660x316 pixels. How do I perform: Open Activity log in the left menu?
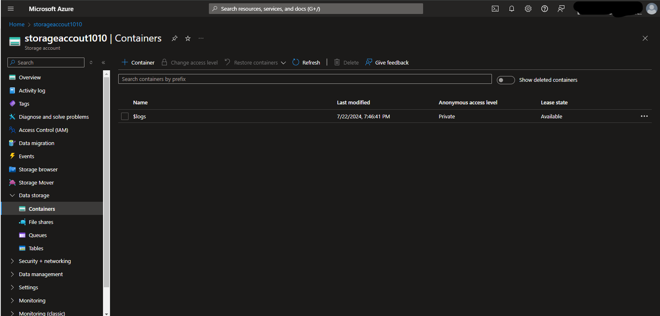(32, 90)
